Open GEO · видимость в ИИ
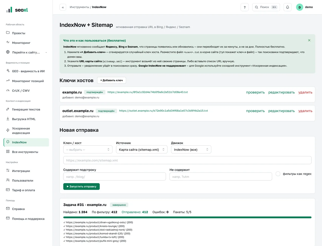322x246 pixels. tap(26, 71)
